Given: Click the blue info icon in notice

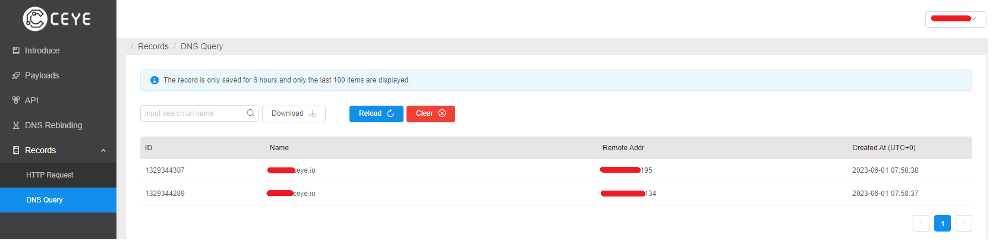Looking at the screenshot, I should pos(155,80).
